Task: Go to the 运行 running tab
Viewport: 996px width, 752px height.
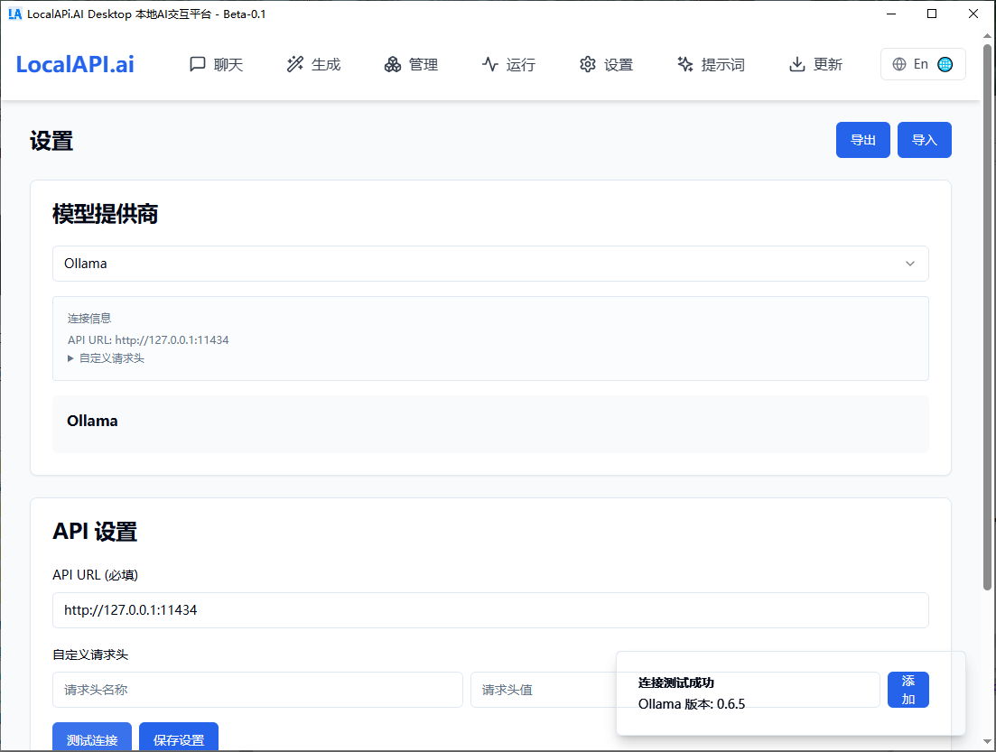Action: pos(508,64)
